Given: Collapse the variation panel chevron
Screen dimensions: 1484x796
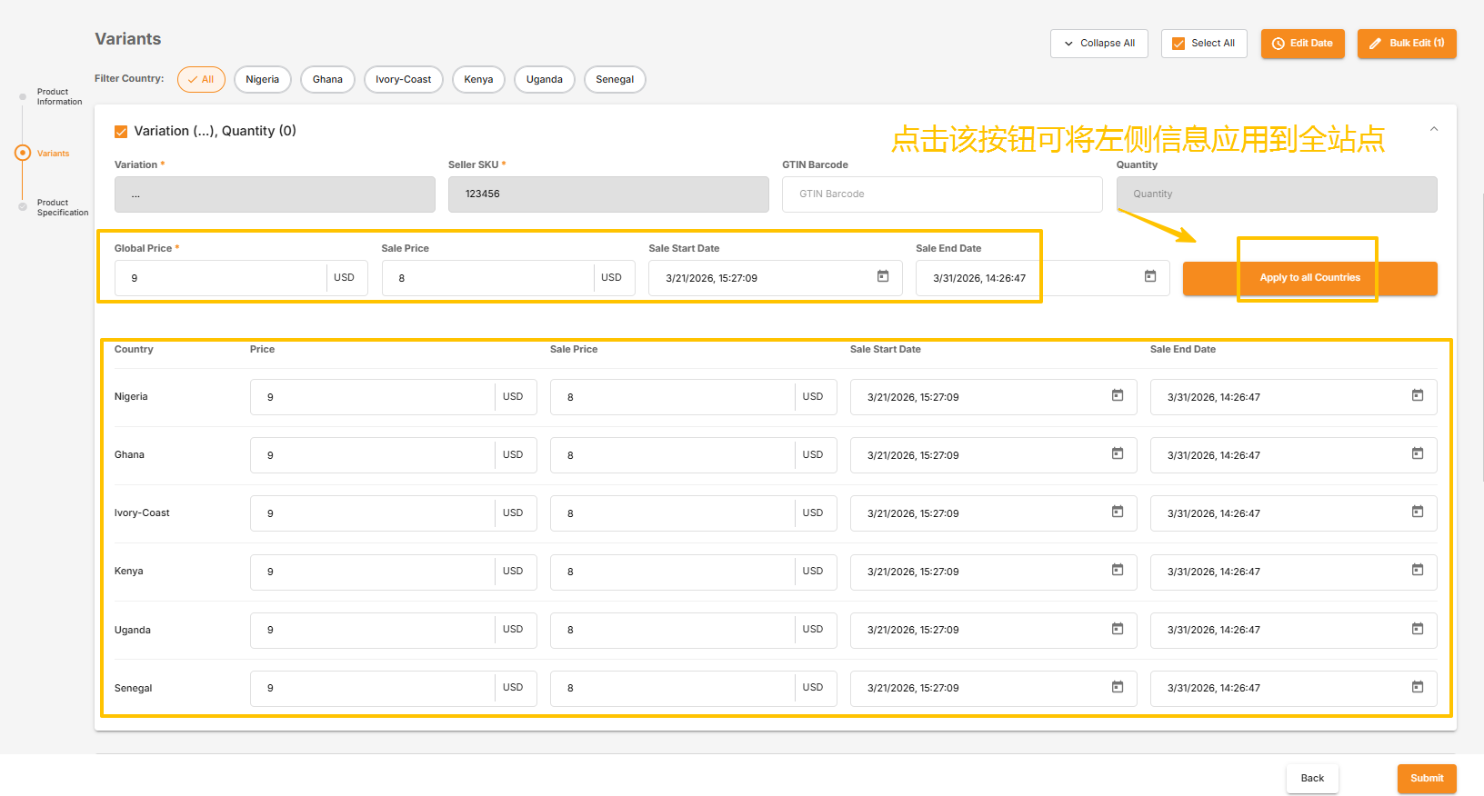Looking at the screenshot, I should (x=1433, y=129).
